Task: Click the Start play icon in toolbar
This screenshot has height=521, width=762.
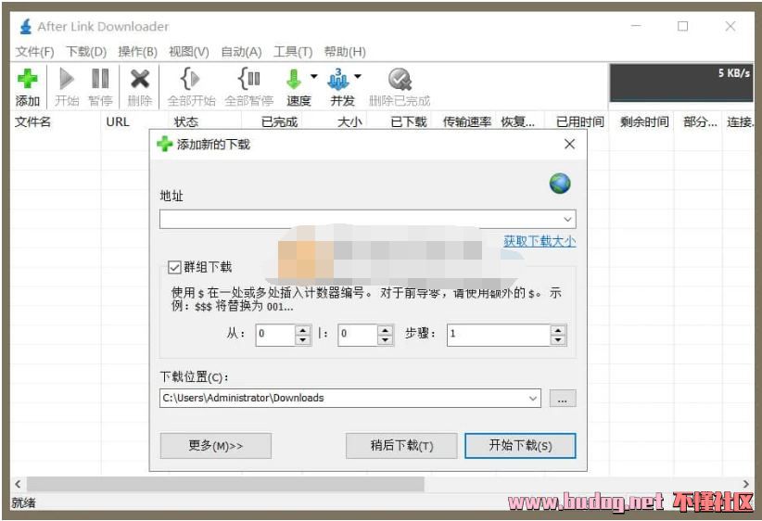Action: pos(67,79)
